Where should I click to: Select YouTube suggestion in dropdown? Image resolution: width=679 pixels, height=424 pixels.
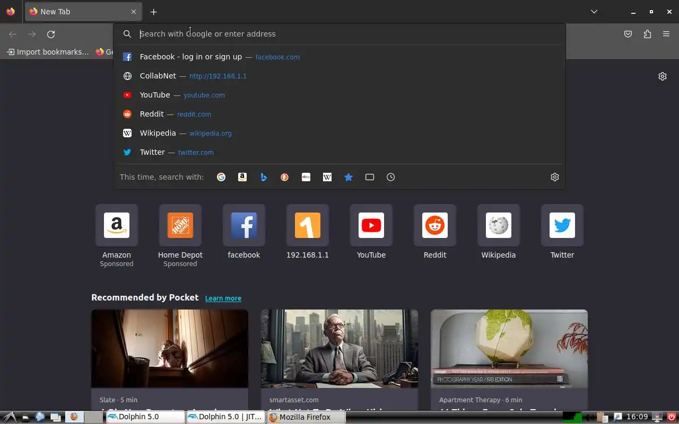click(339, 95)
